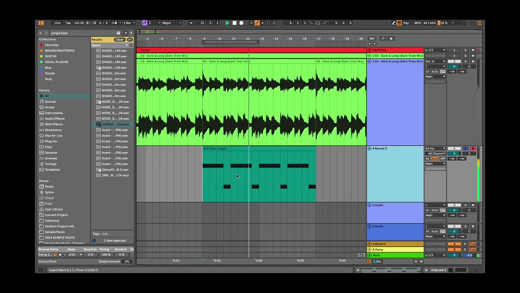The image size is (520, 293).
Task: Start playback with the green Play button
Action: [x=227, y=23]
